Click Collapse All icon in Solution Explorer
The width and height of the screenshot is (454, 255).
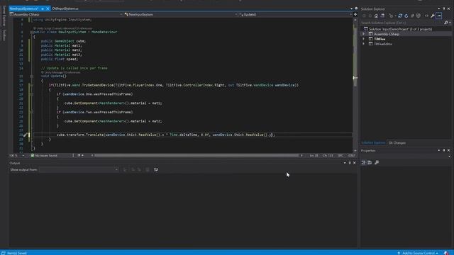(412, 16)
